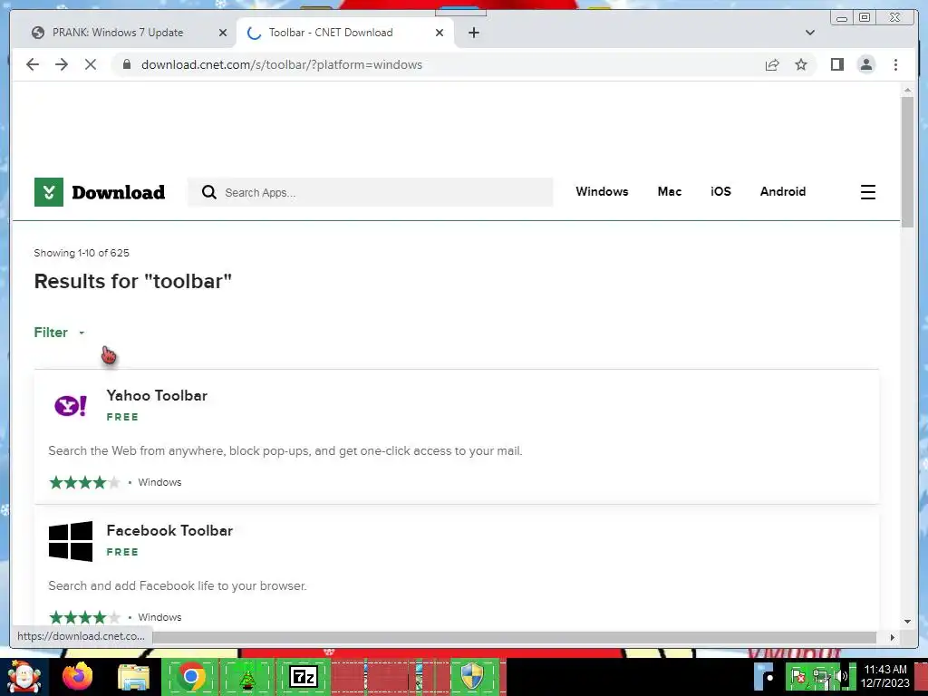Click the Results for "toolbar" heading
Image resolution: width=928 pixels, height=696 pixels.
pyautogui.click(x=132, y=281)
